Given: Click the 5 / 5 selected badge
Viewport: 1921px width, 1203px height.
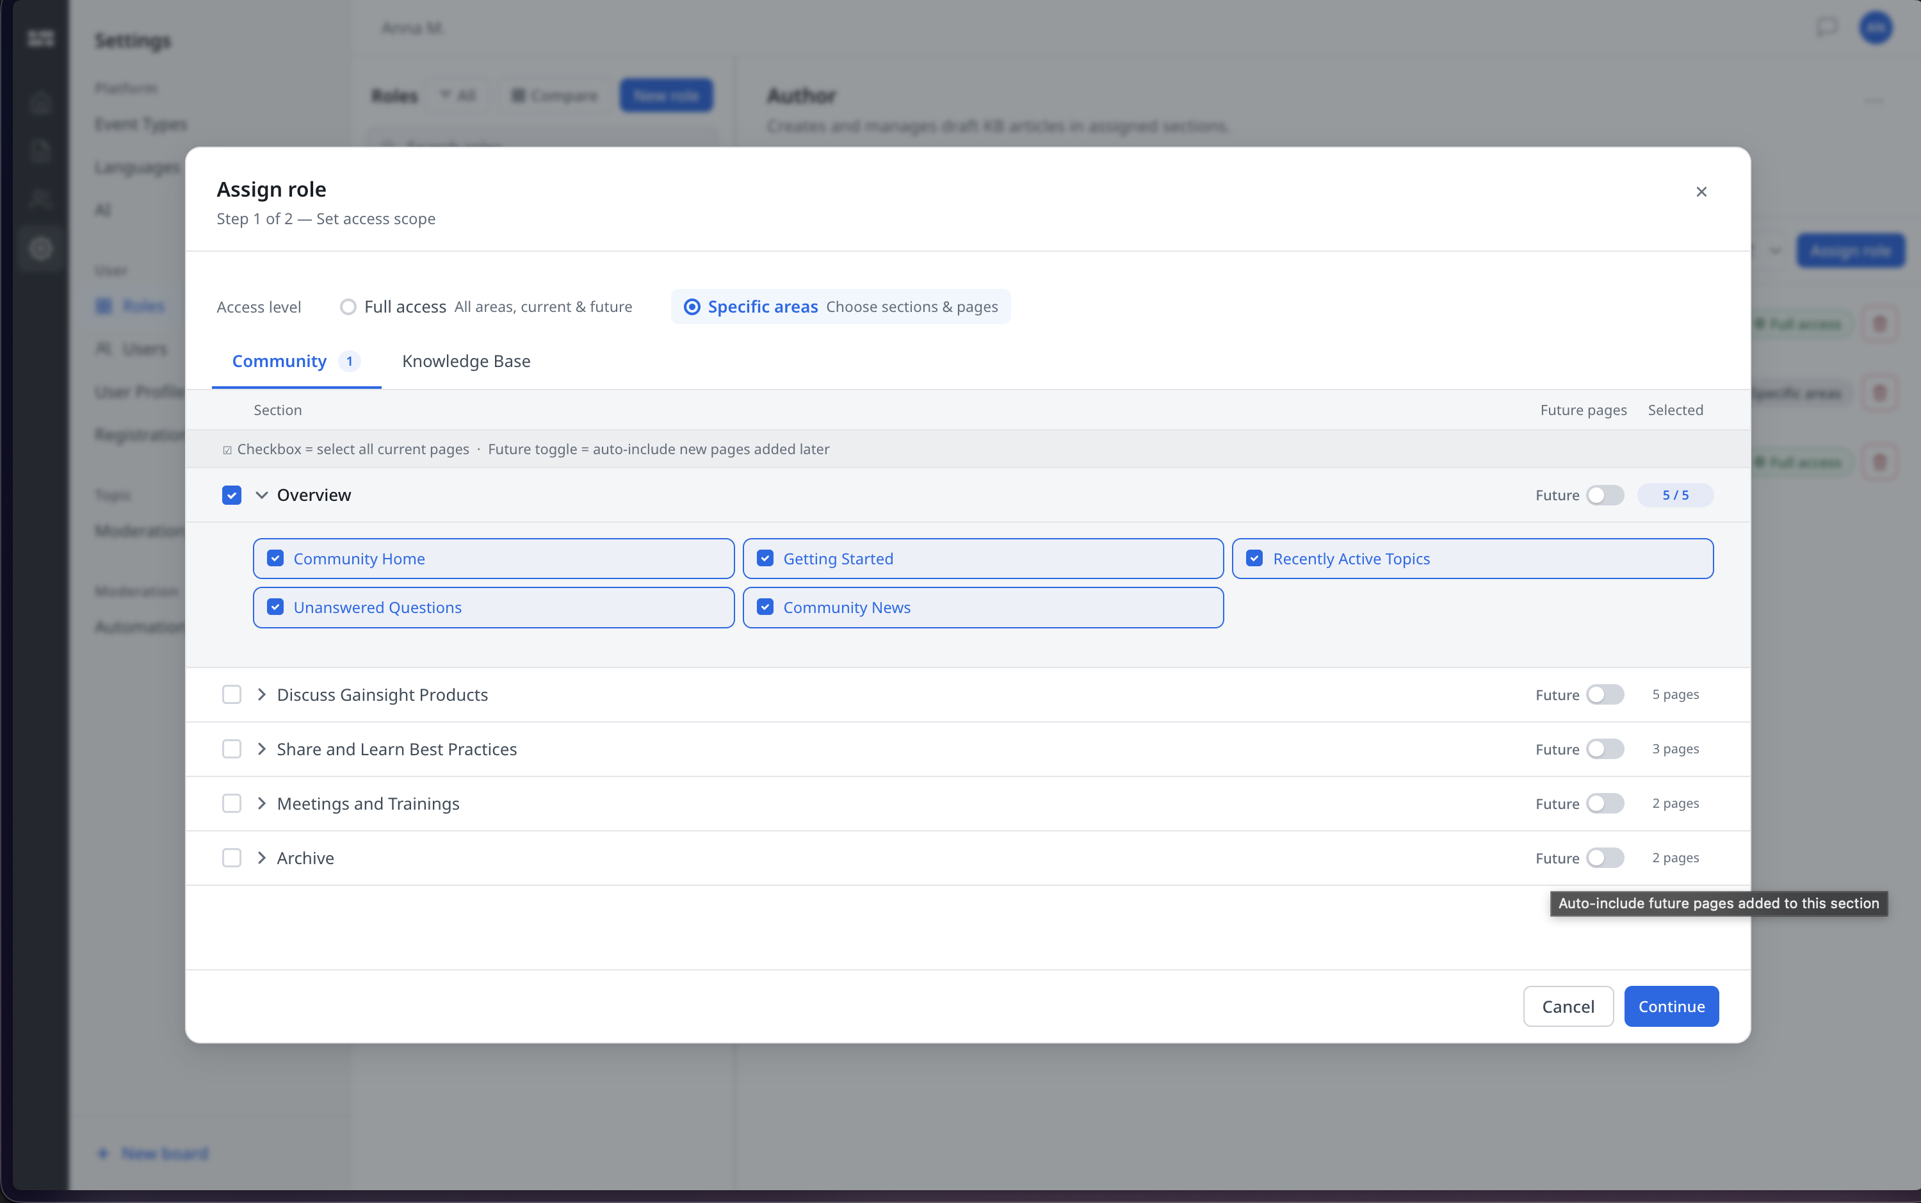Looking at the screenshot, I should (1674, 495).
